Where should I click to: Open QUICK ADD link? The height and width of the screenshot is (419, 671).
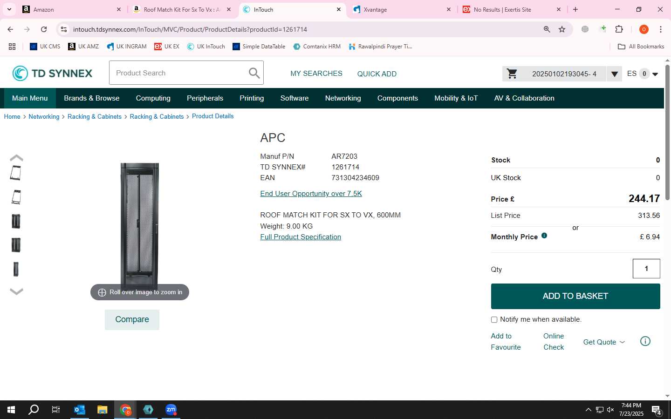(x=377, y=74)
